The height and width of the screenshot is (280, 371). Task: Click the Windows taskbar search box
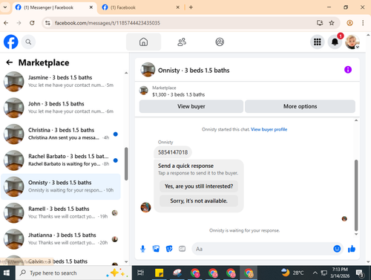[x=73, y=273]
